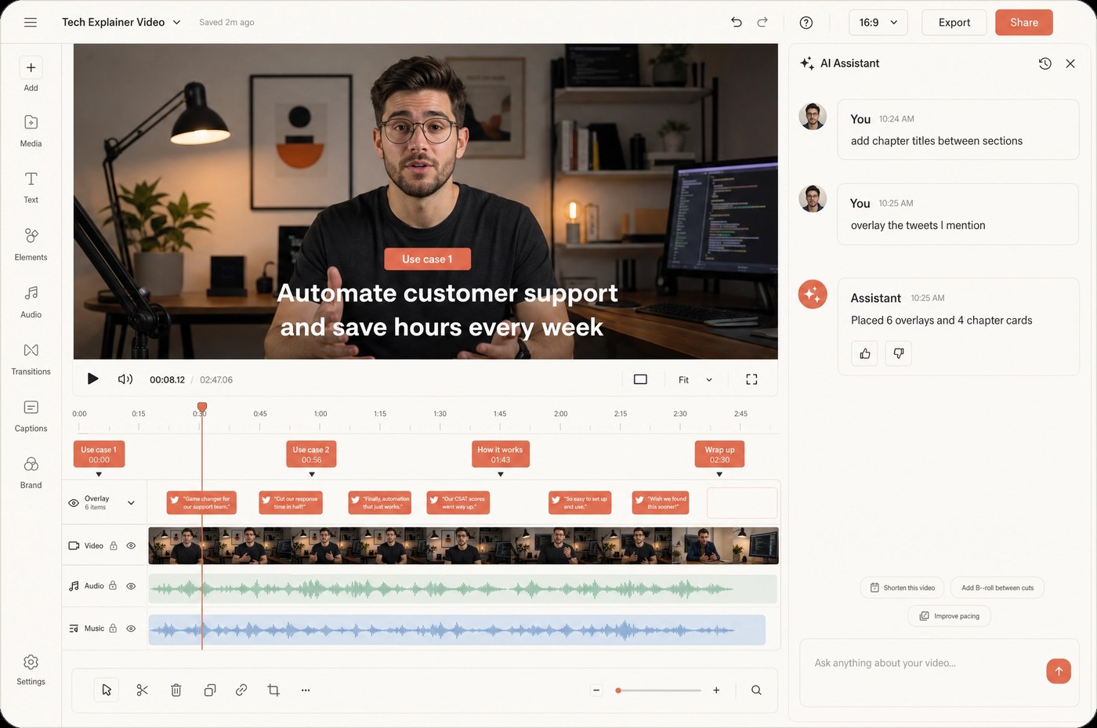
Task: Open Settings from the sidebar
Action: tap(31, 670)
